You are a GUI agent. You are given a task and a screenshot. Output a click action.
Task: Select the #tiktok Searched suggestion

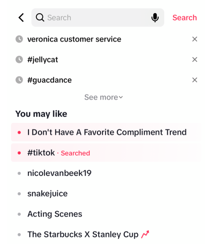tap(106, 153)
